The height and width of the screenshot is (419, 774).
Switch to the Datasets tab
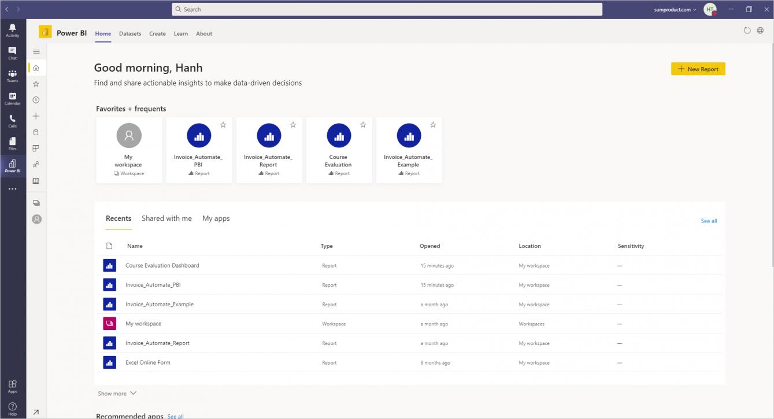[x=130, y=34]
